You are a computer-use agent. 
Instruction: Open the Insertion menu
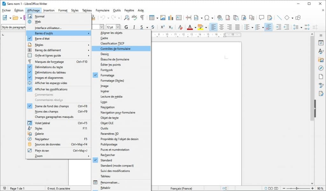click(49, 10)
